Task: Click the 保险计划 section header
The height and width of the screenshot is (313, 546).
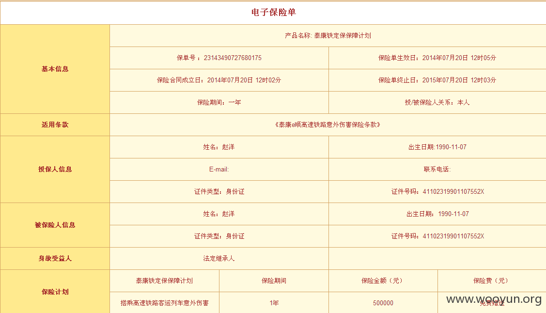Action: click(x=55, y=292)
